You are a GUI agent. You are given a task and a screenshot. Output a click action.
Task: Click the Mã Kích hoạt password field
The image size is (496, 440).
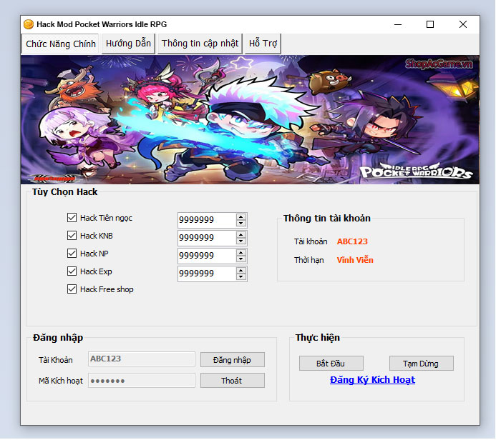coord(141,381)
